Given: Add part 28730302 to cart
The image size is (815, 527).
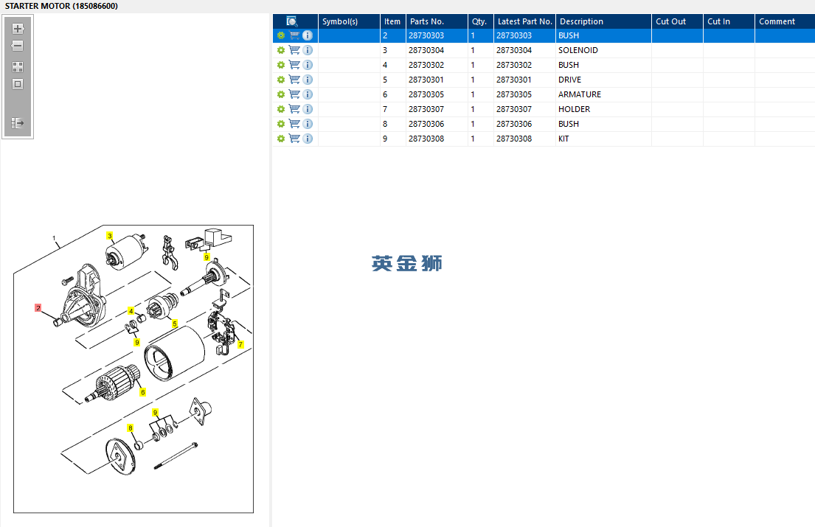Looking at the screenshot, I should (x=294, y=65).
